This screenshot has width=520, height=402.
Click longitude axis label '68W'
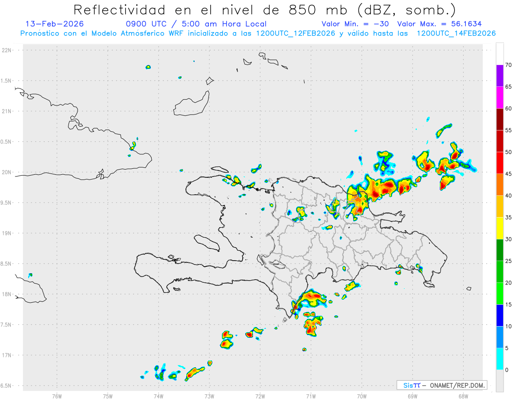click(463, 396)
